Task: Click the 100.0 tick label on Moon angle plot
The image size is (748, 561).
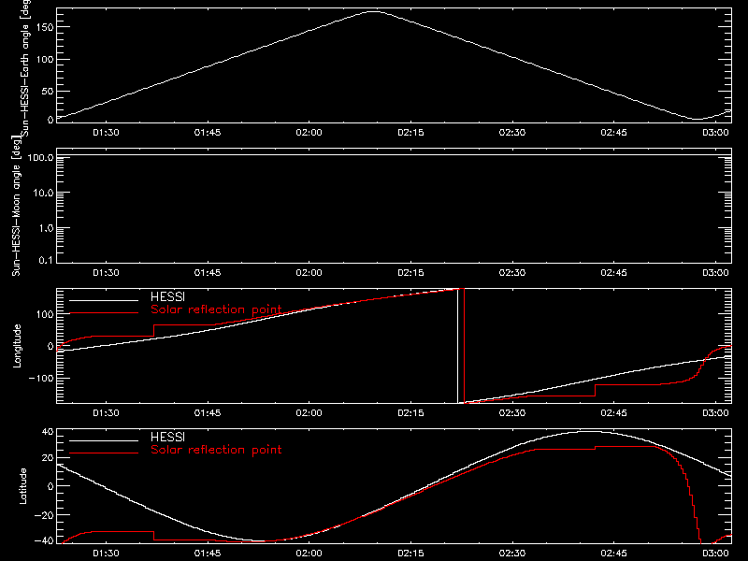Action: pos(40,157)
